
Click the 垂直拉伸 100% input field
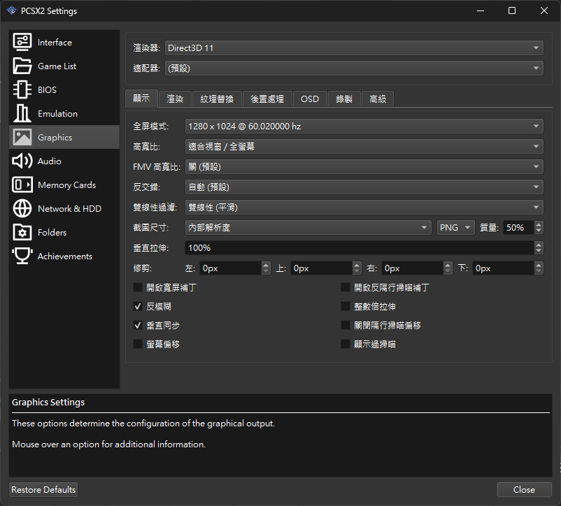click(x=358, y=248)
